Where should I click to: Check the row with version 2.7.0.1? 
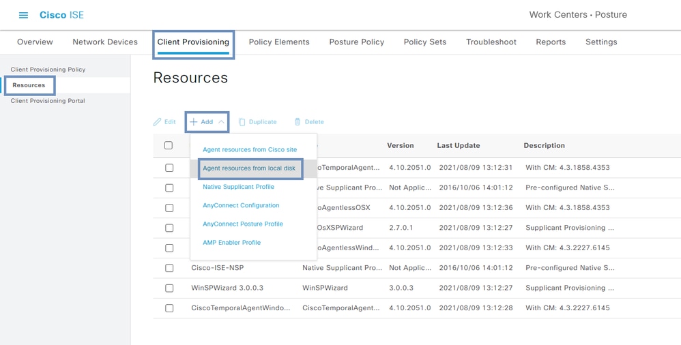click(169, 228)
